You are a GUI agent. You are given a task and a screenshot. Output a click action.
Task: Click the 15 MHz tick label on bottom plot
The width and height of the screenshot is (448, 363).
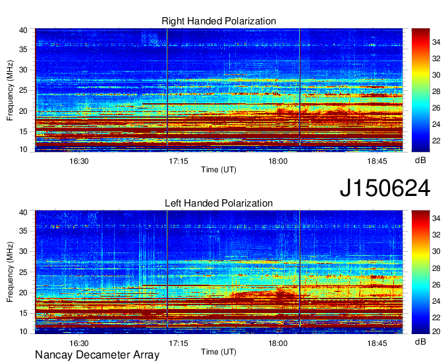(23, 314)
